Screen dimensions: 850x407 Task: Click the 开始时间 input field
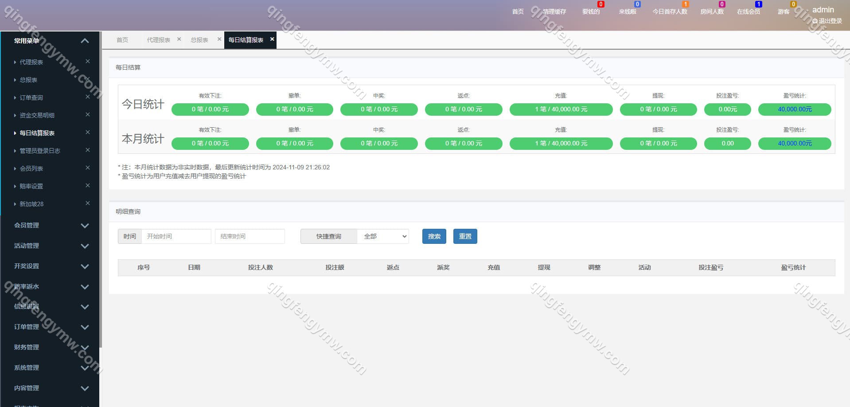pyautogui.click(x=176, y=236)
